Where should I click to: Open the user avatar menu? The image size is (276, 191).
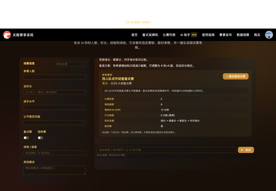tap(269, 35)
